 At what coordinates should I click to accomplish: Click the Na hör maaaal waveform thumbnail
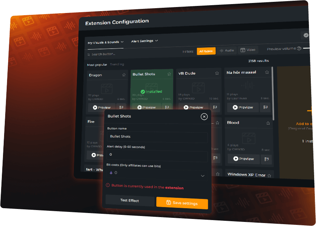pos(248,86)
